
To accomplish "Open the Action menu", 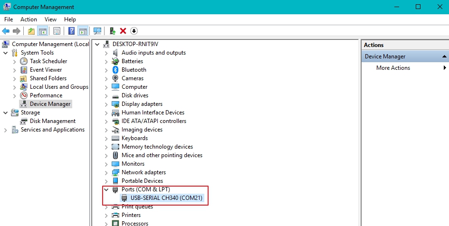I will point(29,19).
